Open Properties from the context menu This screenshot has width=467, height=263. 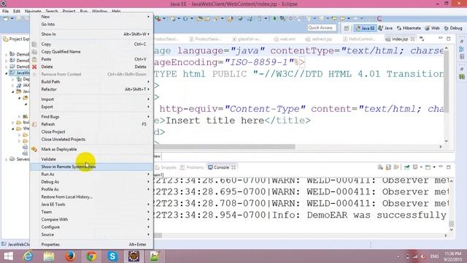click(x=92, y=245)
